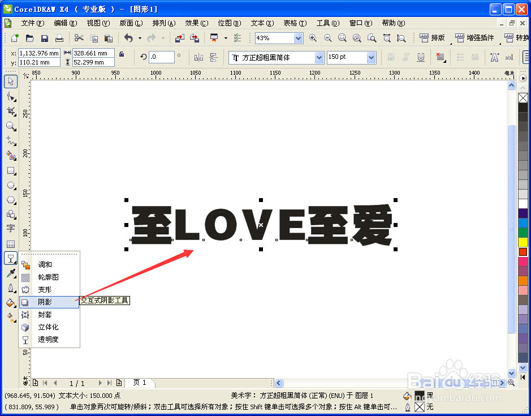
Task: Select the Eyedropper tool
Action: [11, 273]
